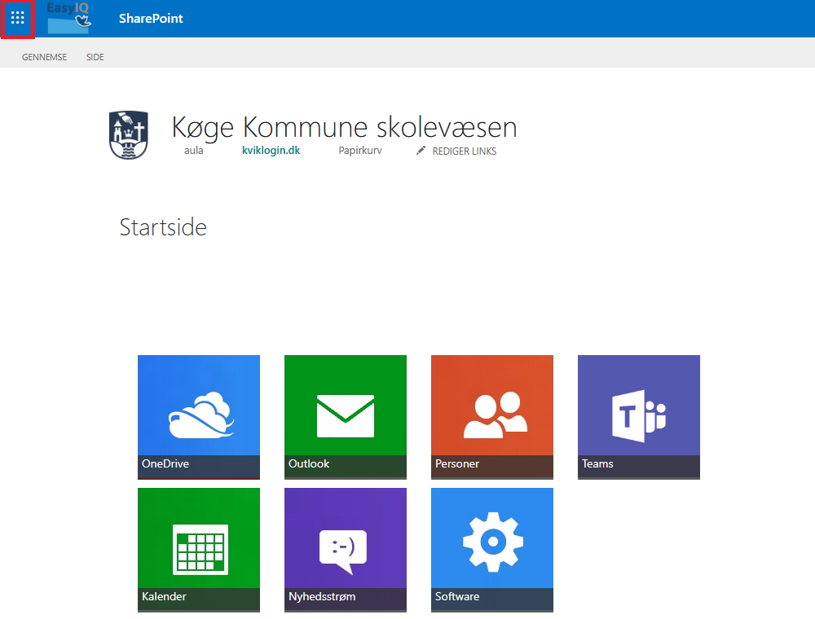Click the REDIGER LINKS text
The height and width of the screenshot is (619, 815).
(464, 151)
